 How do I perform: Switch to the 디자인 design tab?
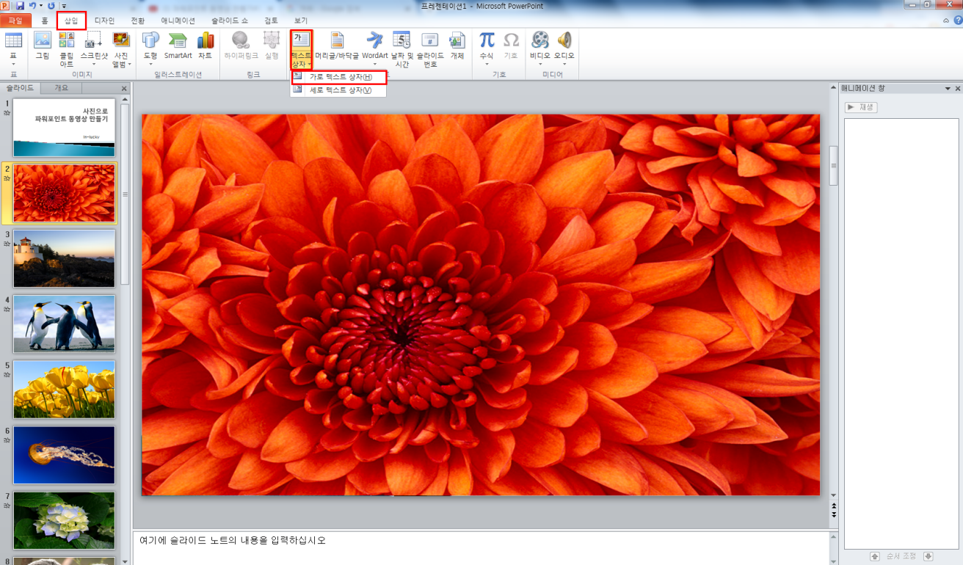(x=104, y=21)
